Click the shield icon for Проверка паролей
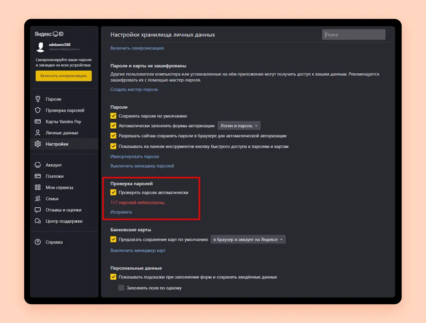Image resolution: width=426 pixels, height=323 pixels. pos(38,110)
